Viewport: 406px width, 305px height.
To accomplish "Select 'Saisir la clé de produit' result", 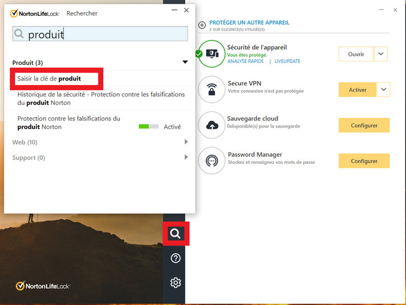I will pos(49,79).
